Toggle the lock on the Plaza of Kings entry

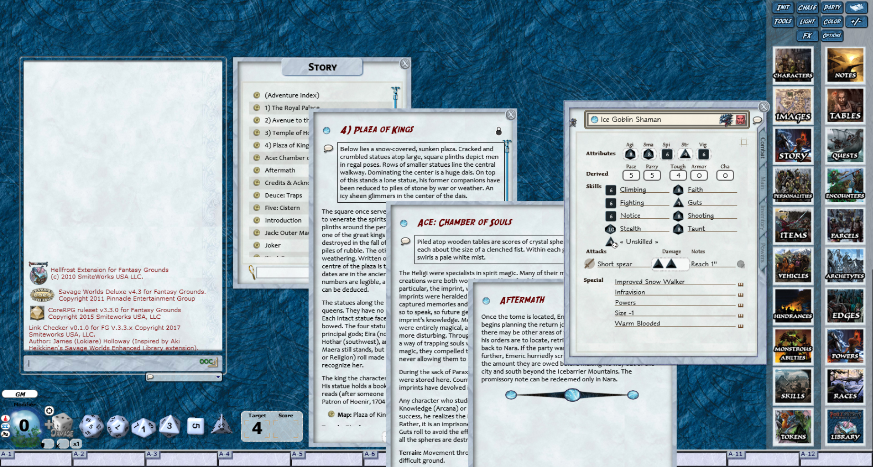tap(498, 131)
